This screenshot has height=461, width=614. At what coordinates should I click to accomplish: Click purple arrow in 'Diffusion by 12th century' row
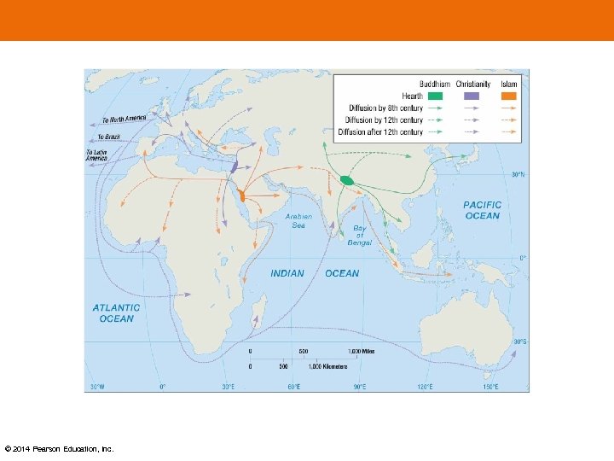[x=472, y=120]
